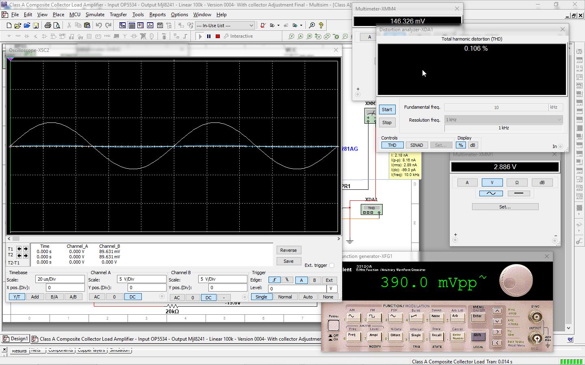Click Stop on distortion analyzer
This screenshot has width=585, height=365.
click(387, 122)
